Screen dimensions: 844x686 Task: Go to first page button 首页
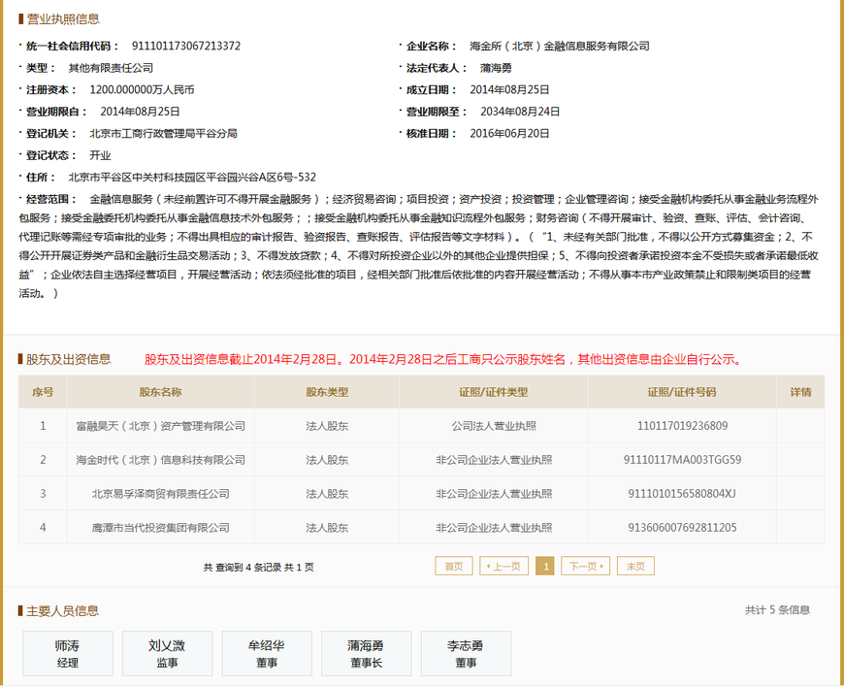click(x=454, y=566)
